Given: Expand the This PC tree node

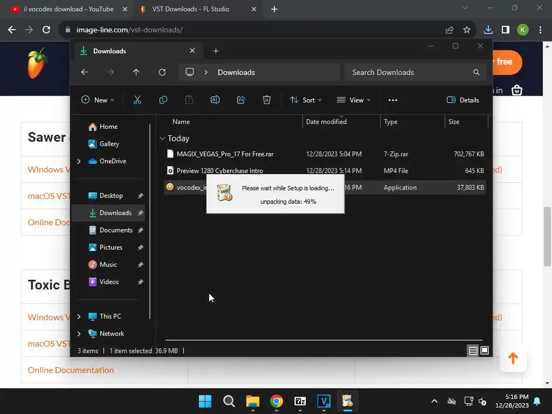Looking at the screenshot, I should (79, 316).
